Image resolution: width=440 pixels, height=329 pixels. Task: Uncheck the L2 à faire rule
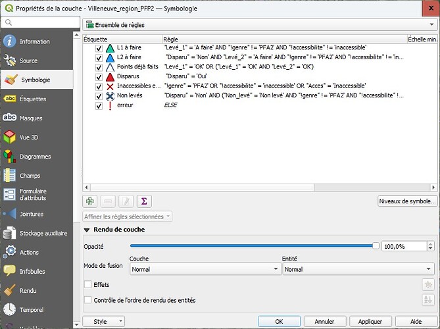click(99, 58)
